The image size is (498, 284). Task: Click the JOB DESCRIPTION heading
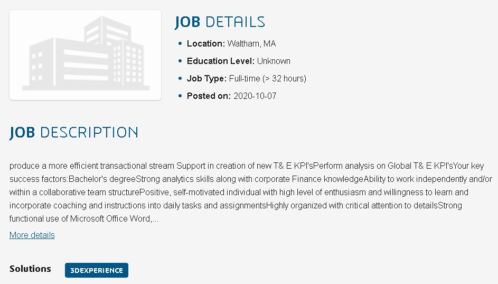pos(74,132)
